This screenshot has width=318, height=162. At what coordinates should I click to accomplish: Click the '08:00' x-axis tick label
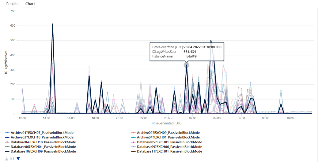[266, 118]
